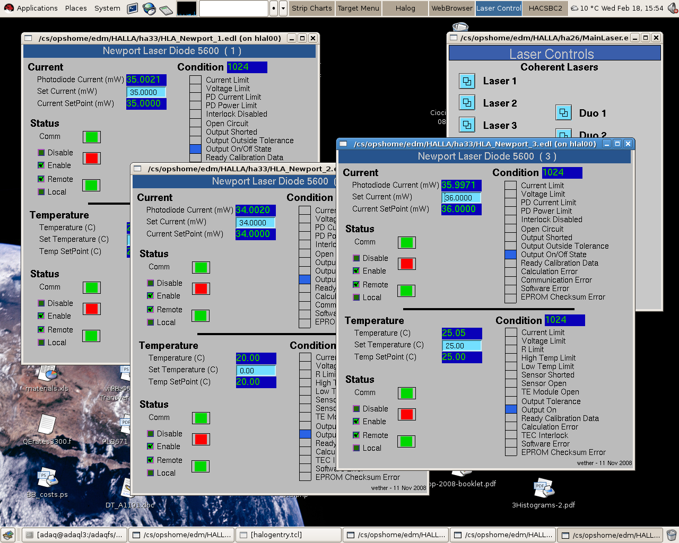
Task: Open window menu of MainLaser window
Action: tap(454, 38)
